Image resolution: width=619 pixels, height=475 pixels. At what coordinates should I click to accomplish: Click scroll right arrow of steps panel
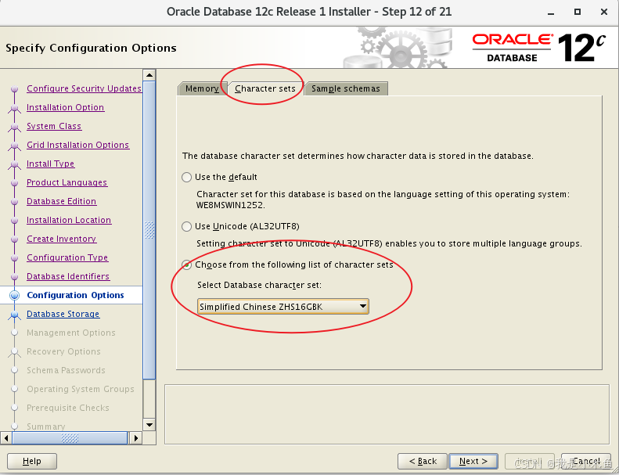(x=136, y=438)
